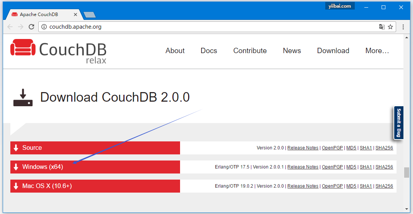The height and width of the screenshot is (214, 413).
Task: Click the translate page icon in address bar
Action: 382,27
